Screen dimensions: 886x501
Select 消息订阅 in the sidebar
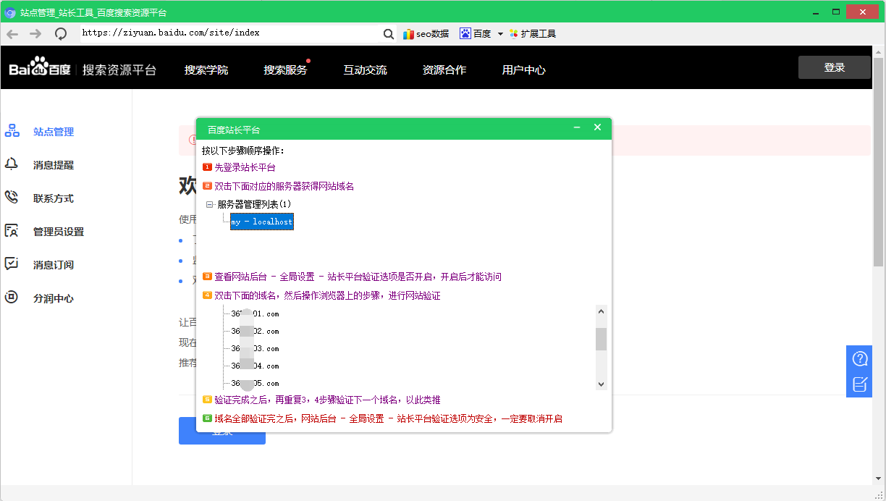pyautogui.click(x=54, y=265)
